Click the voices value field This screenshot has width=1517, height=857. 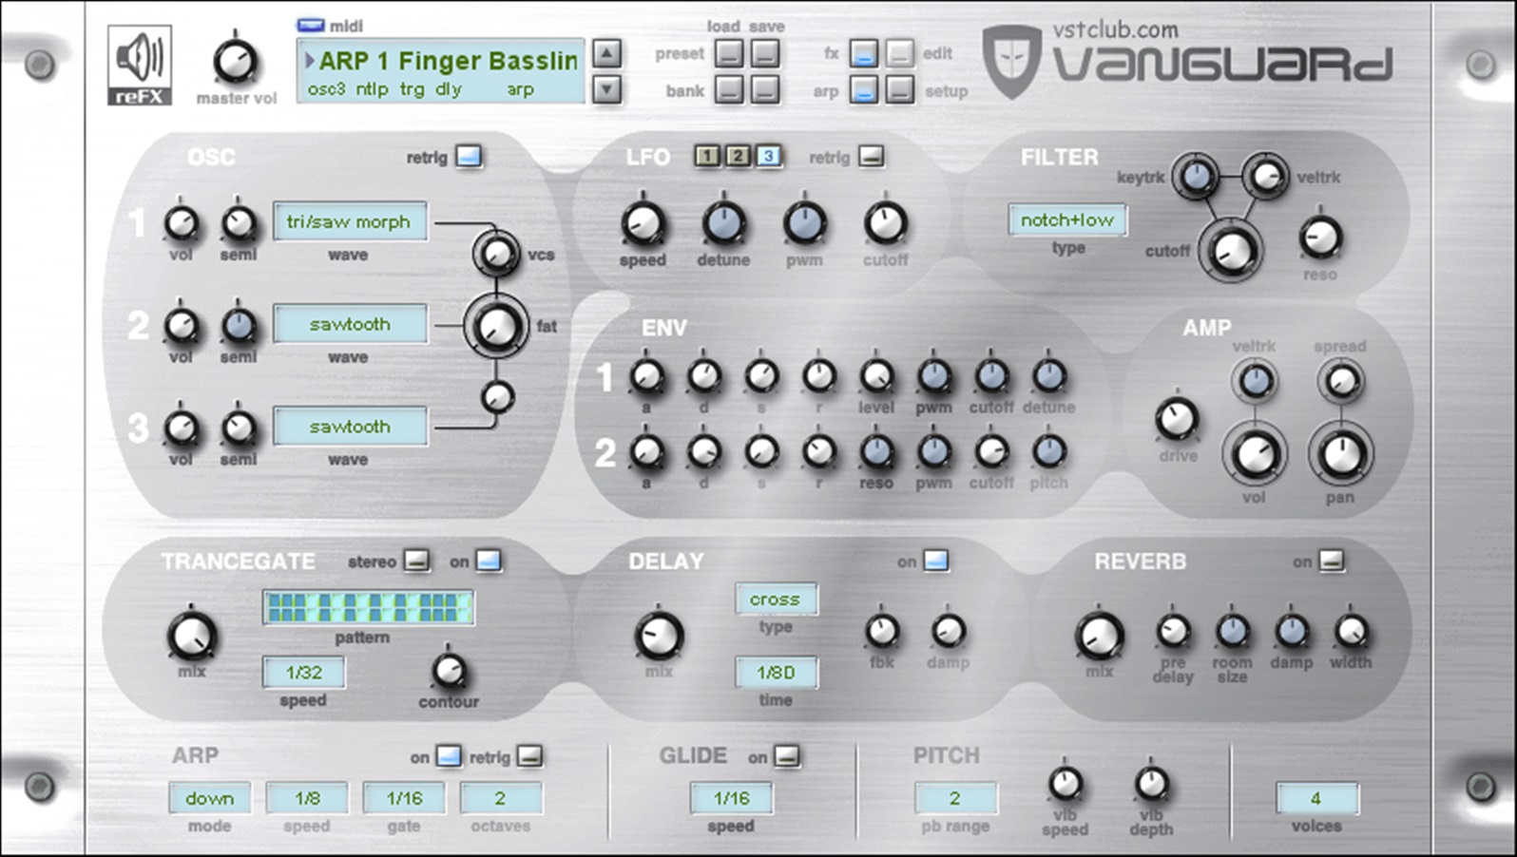[x=1316, y=798]
